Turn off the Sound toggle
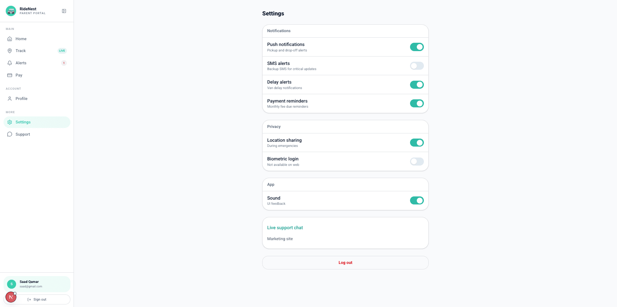617x307 pixels. (x=417, y=201)
